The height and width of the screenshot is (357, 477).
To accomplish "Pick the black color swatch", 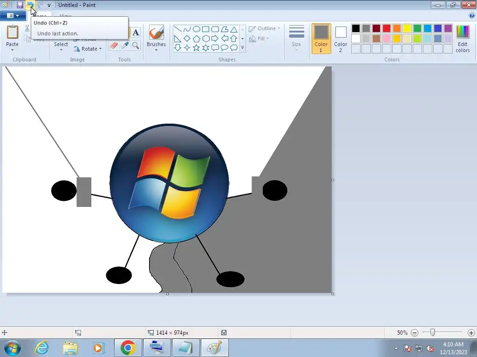I will click(x=355, y=28).
